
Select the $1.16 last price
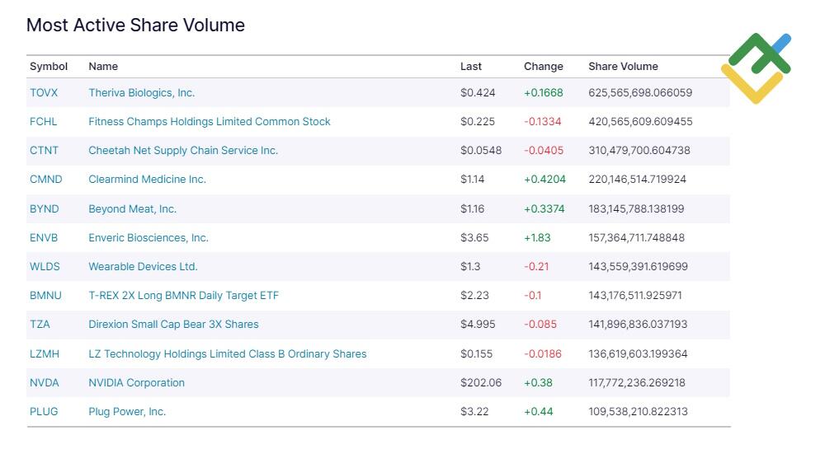click(472, 209)
